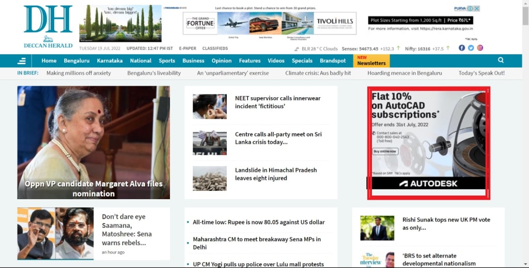Open Margaret Alva nomination lead story
The width and height of the screenshot is (529, 268).
tap(94, 142)
